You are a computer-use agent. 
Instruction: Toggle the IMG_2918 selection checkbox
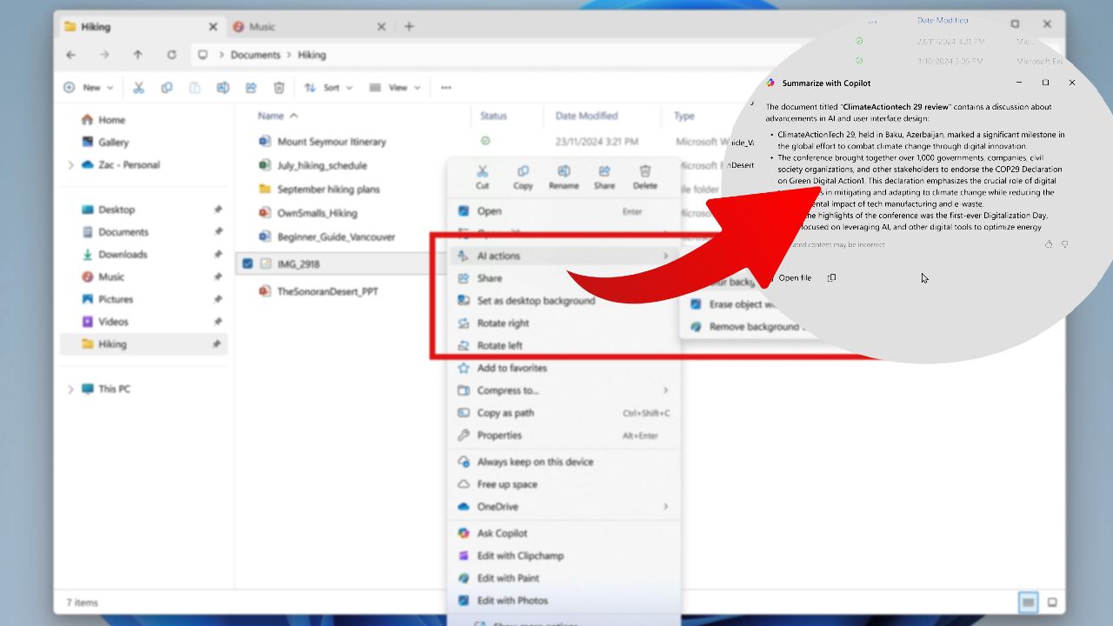point(248,264)
